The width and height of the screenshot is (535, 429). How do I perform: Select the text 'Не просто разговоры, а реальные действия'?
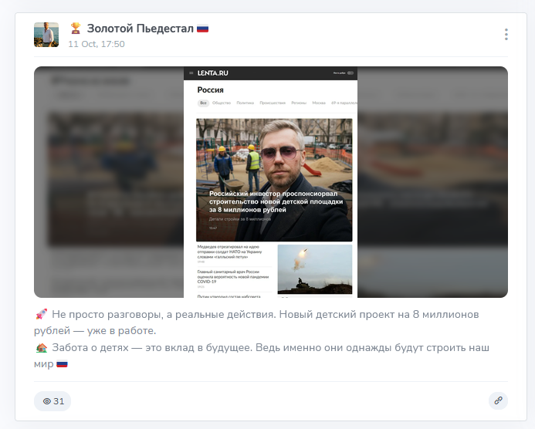pyautogui.click(x=164, y=314)
